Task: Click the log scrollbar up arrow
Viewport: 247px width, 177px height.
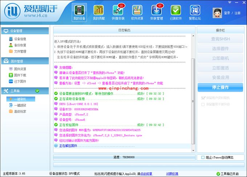Action: tap(193, 36)
